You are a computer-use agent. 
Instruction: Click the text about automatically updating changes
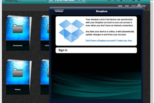pyautogui.click(x=110, y=33)
